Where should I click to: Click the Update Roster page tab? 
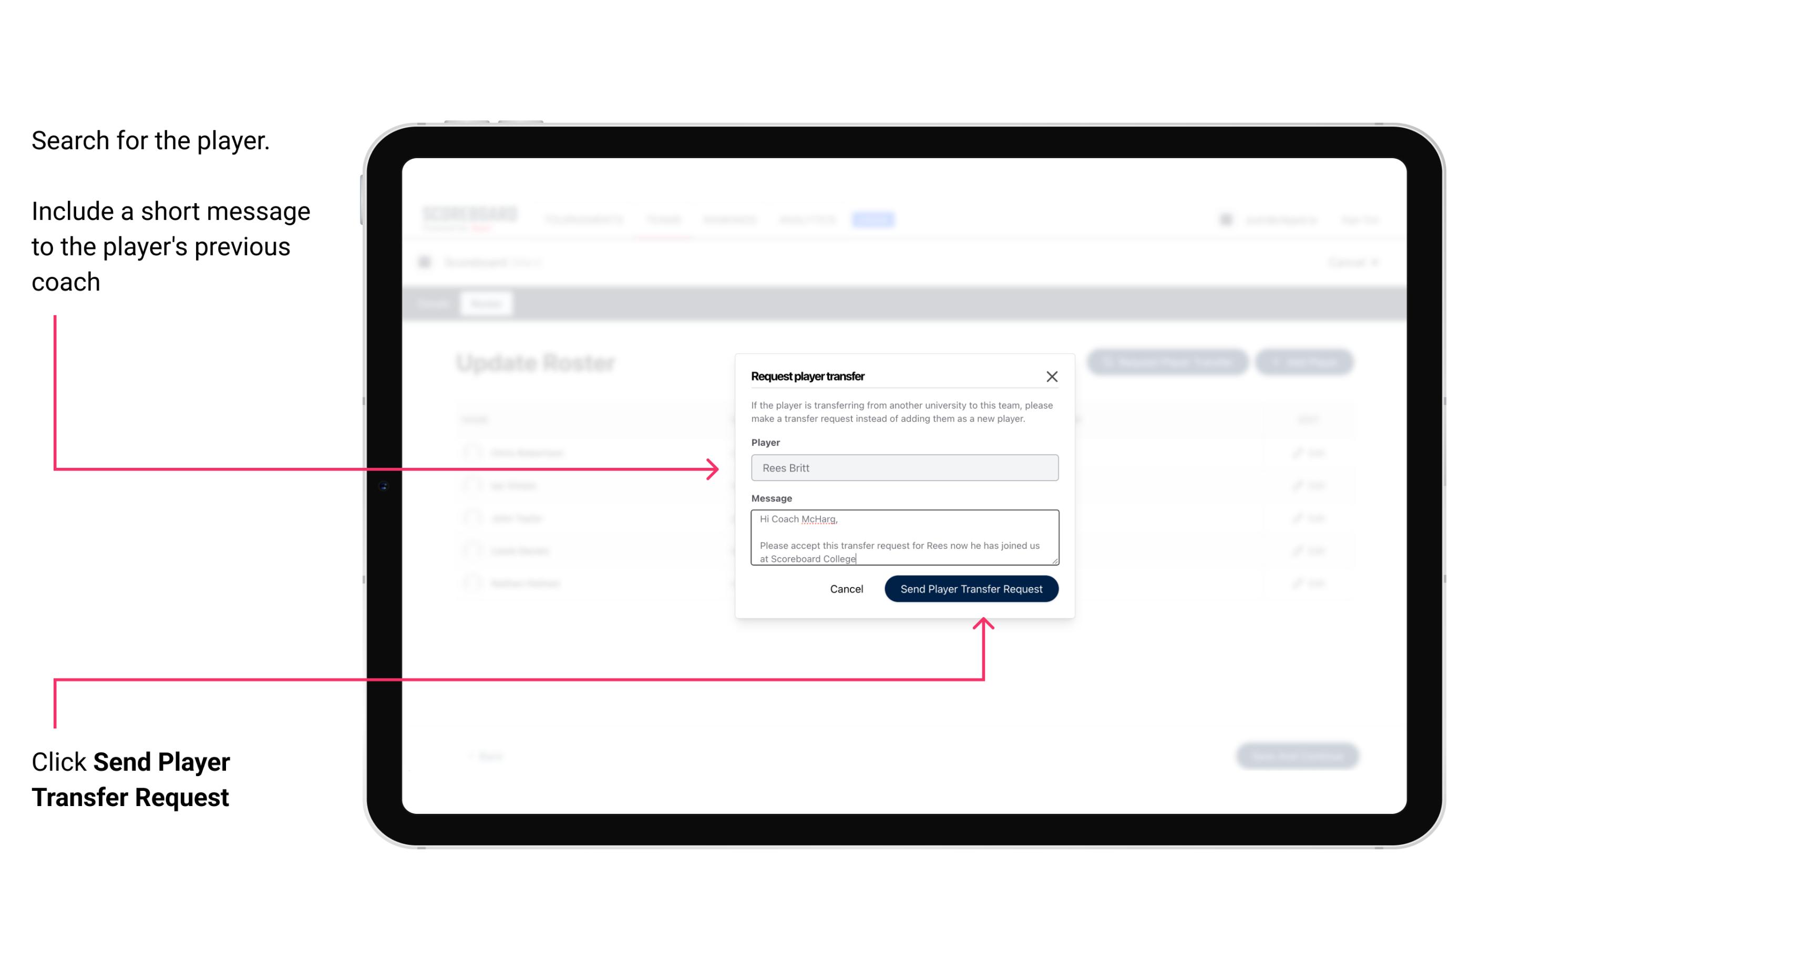click(485, 303)
